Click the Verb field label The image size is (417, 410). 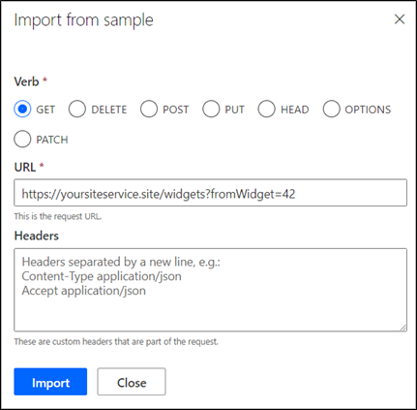click(x=26, y=81)
